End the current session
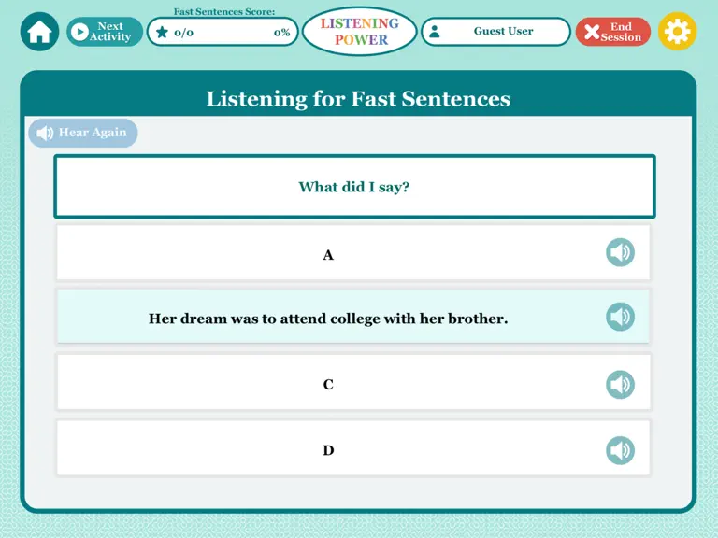Image resolution: width=718 pixels, height=538 pixels. [x=613, y=32]
